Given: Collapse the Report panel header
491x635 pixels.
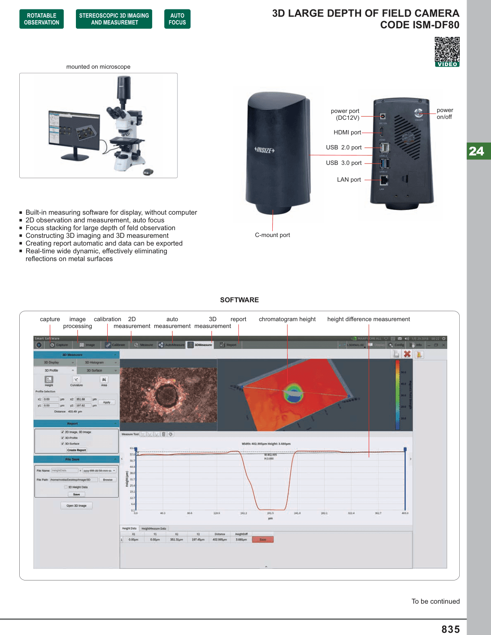Looking at the screenshot, I should point(76,423).
